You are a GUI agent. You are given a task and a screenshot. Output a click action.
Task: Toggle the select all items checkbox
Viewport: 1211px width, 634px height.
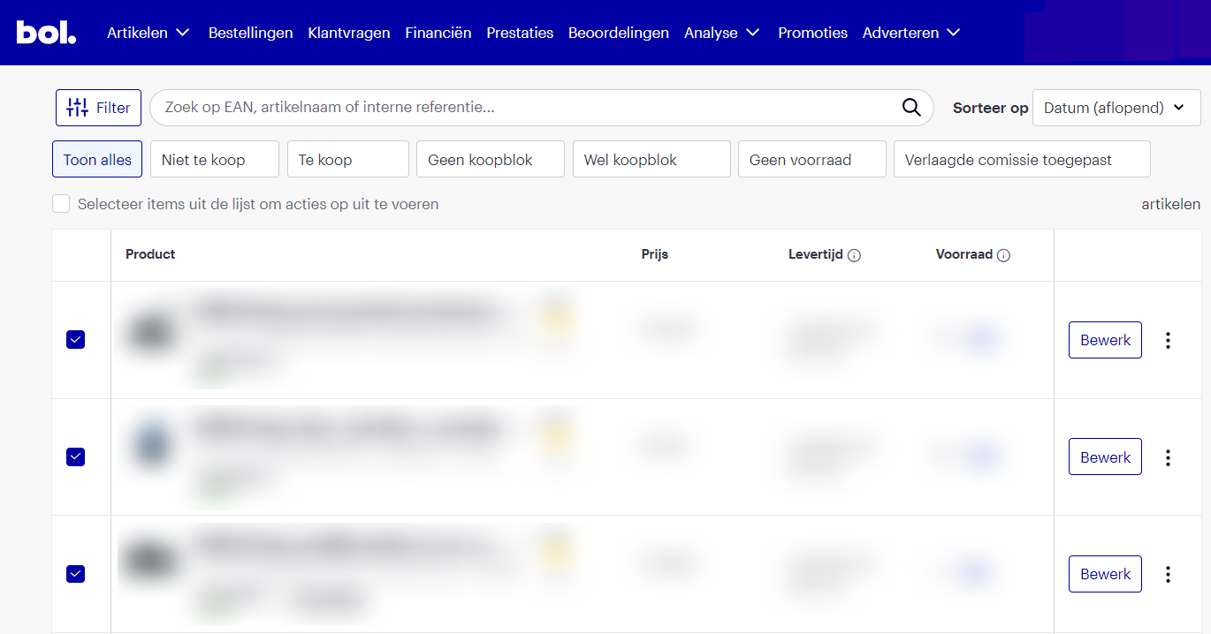[x=61, y=204]
